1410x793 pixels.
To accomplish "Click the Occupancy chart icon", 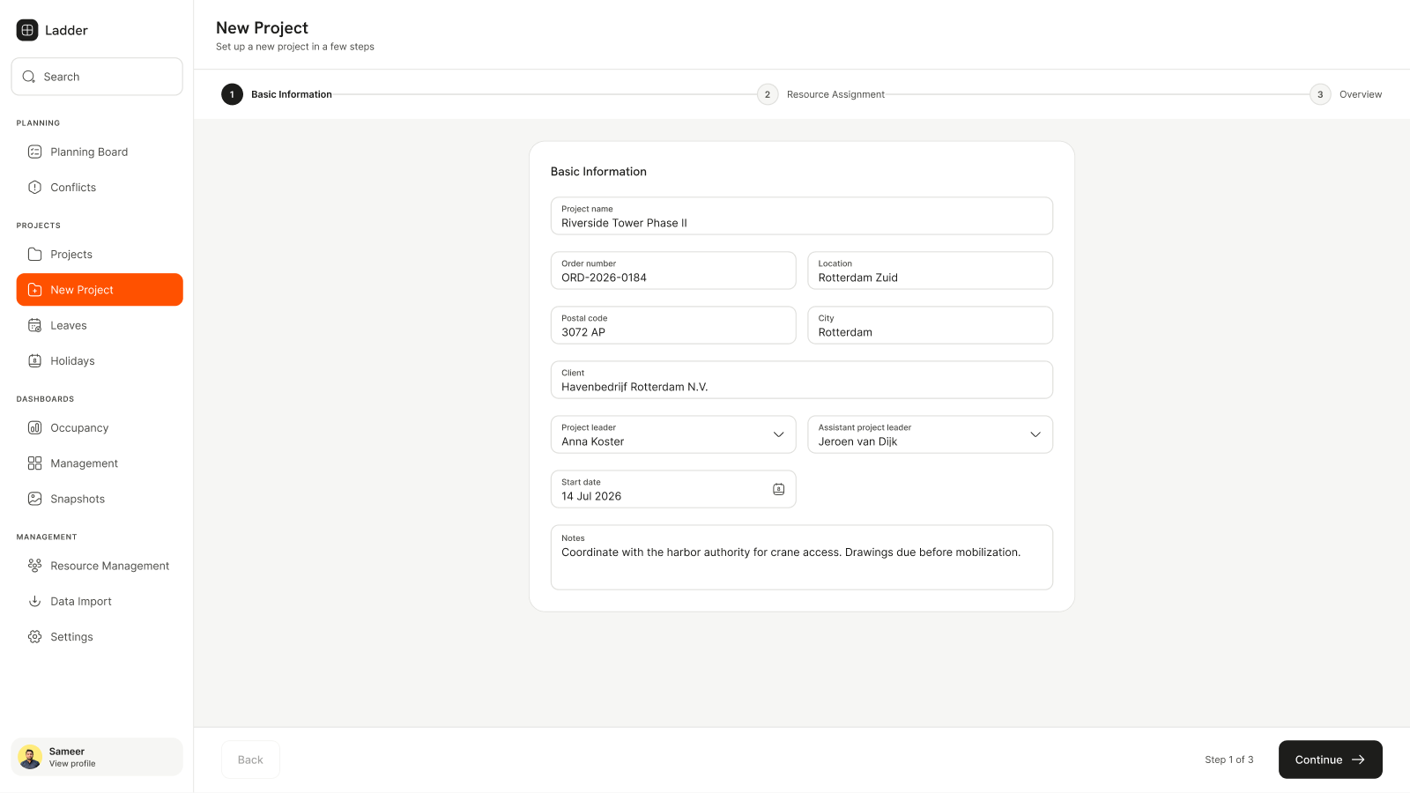I will [x=34, y=427].
